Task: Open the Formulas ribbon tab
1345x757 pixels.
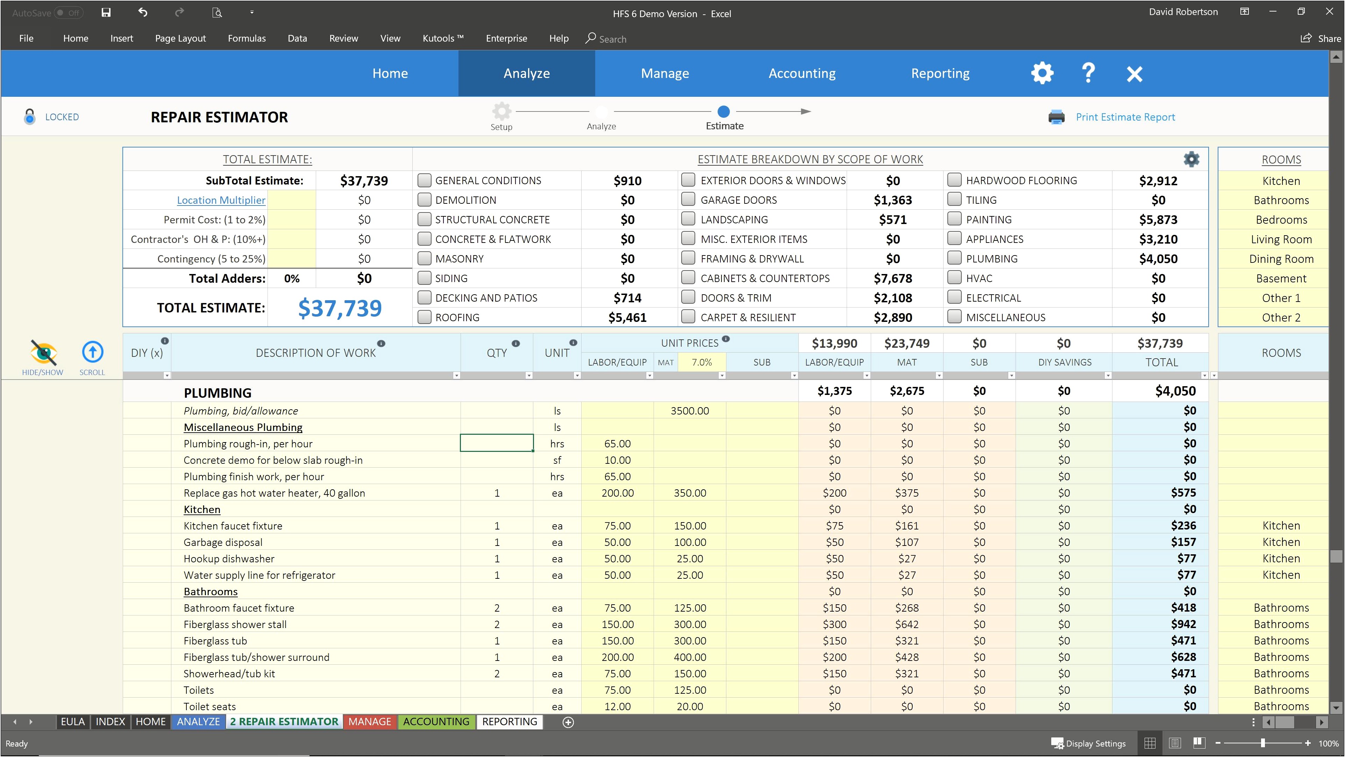Action: tap(247, 38)
